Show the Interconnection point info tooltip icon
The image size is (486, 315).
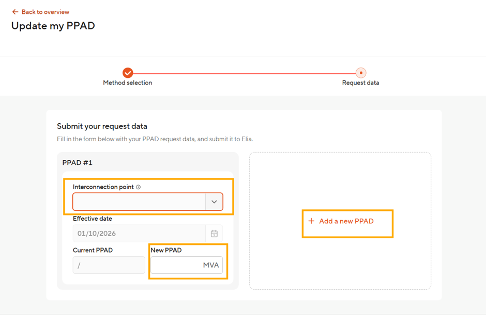(138, 187)
